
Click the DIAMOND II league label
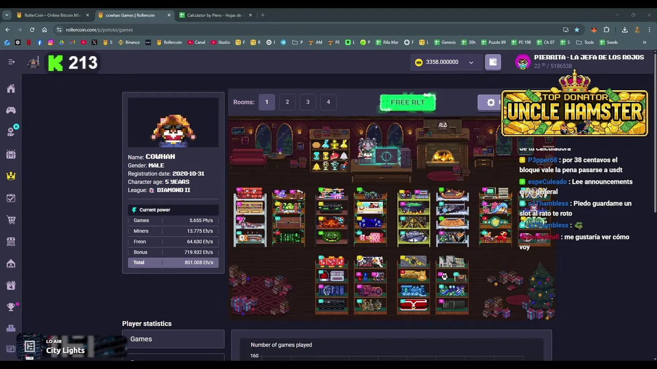(173, 190)
